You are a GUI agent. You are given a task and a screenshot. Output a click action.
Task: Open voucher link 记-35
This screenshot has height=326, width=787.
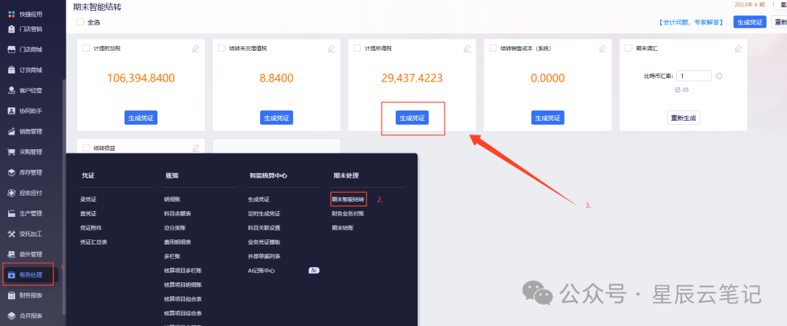[683, 90]
